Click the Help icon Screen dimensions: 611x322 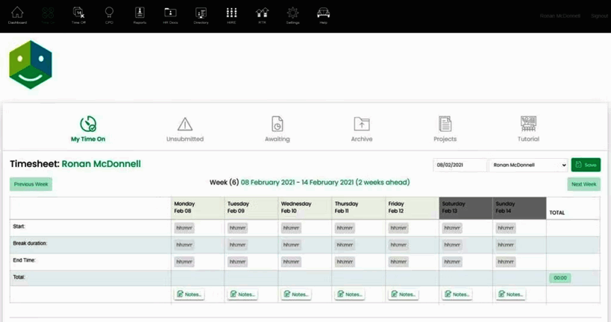pyautogui.click(x=323, y=15)
